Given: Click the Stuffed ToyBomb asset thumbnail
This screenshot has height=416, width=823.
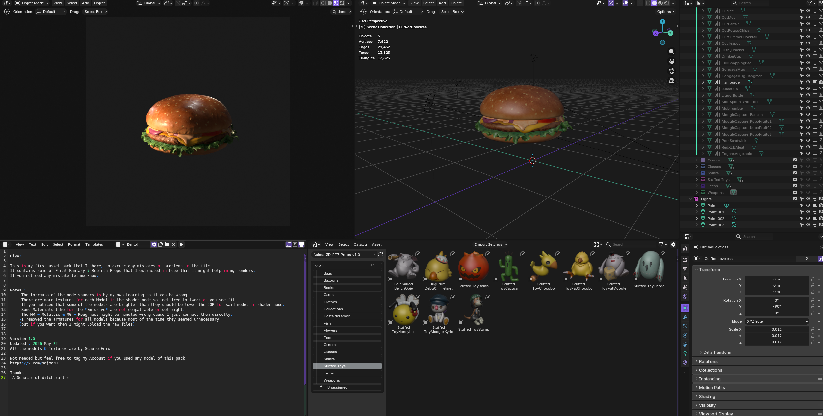Looking at the screenshot, I should (x=473, y=269).
